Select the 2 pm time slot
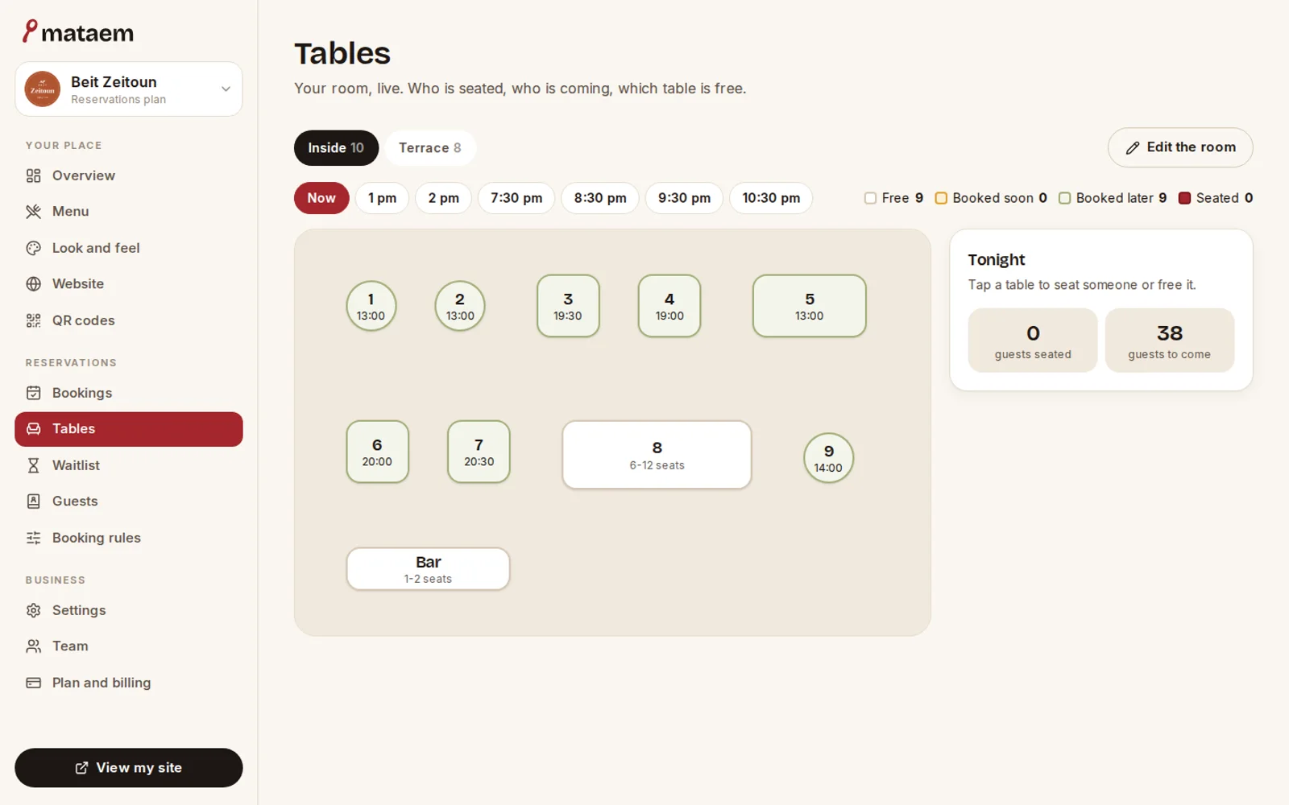 click(443, 198)
